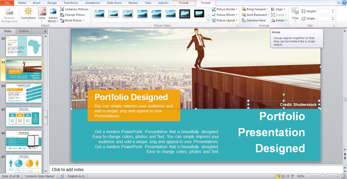Start the slide show from status bar

[x=292, y=176]
